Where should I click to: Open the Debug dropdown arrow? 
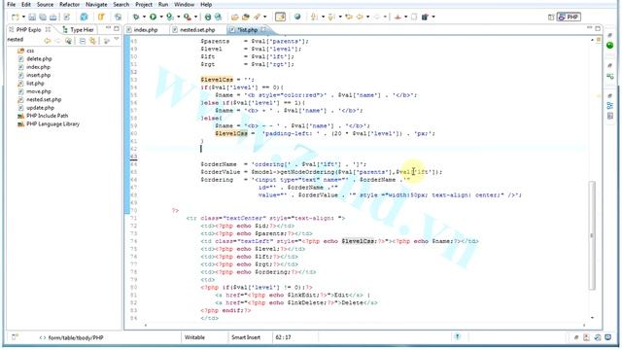[144, 17]
